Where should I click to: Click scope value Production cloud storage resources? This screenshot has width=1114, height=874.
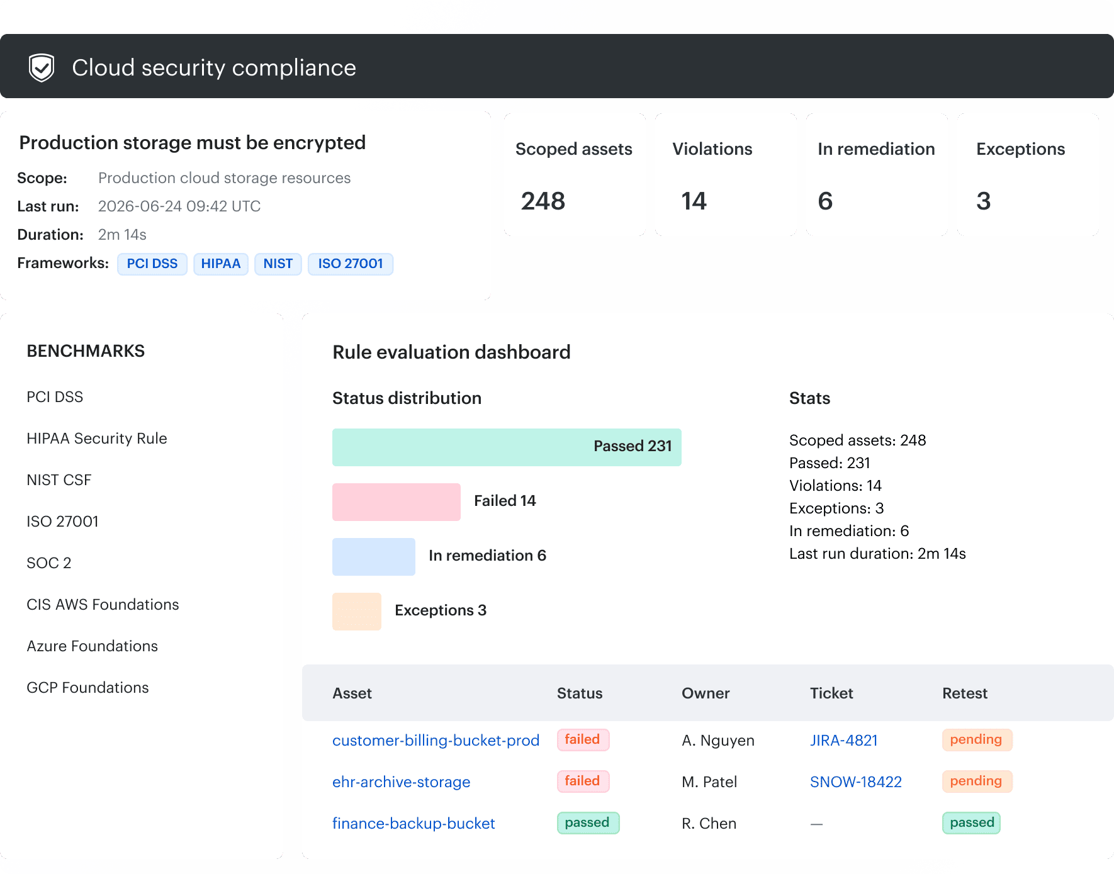click(x=224, y=178)
